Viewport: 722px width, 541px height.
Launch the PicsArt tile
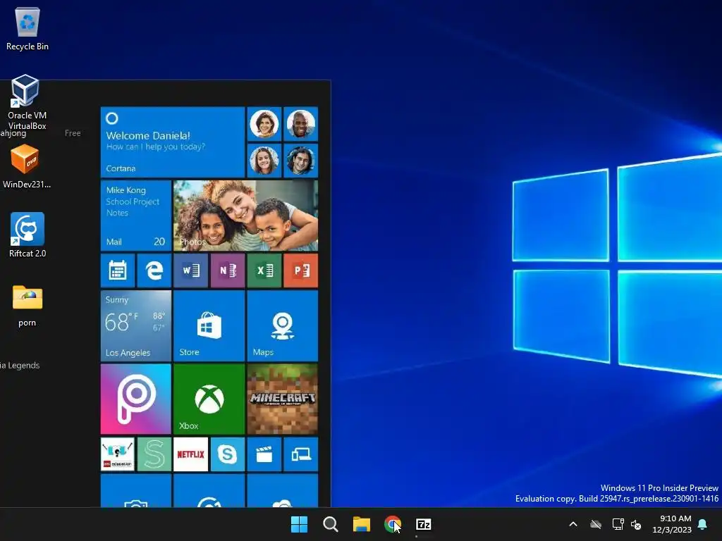point(136,399)
